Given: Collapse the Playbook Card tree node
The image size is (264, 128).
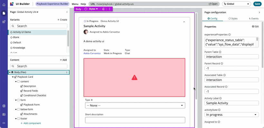Looking at the screenshot, I should tap(13, 77).
